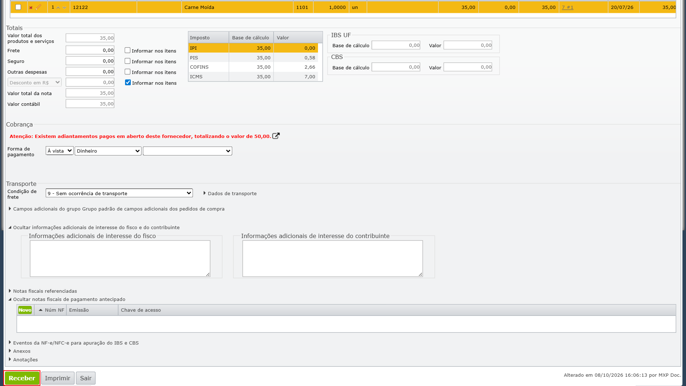Screen dimensions: 686x386
Task: Click the Imprimir button
Action: pyautogui.click(x=58, y=378)
